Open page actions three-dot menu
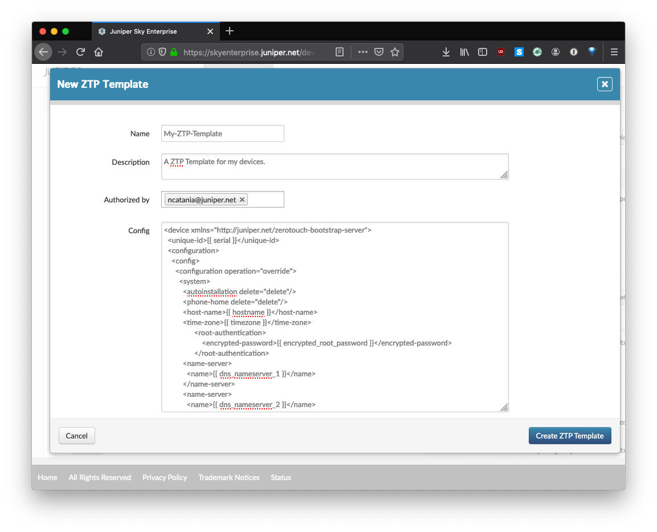Screen dimensions: 657x532 pos(363,52)
